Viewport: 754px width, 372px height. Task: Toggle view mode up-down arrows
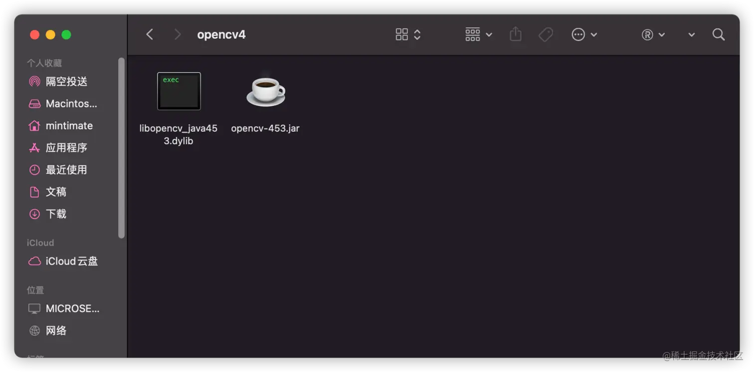pyautogui.click(x=417, y=34)
